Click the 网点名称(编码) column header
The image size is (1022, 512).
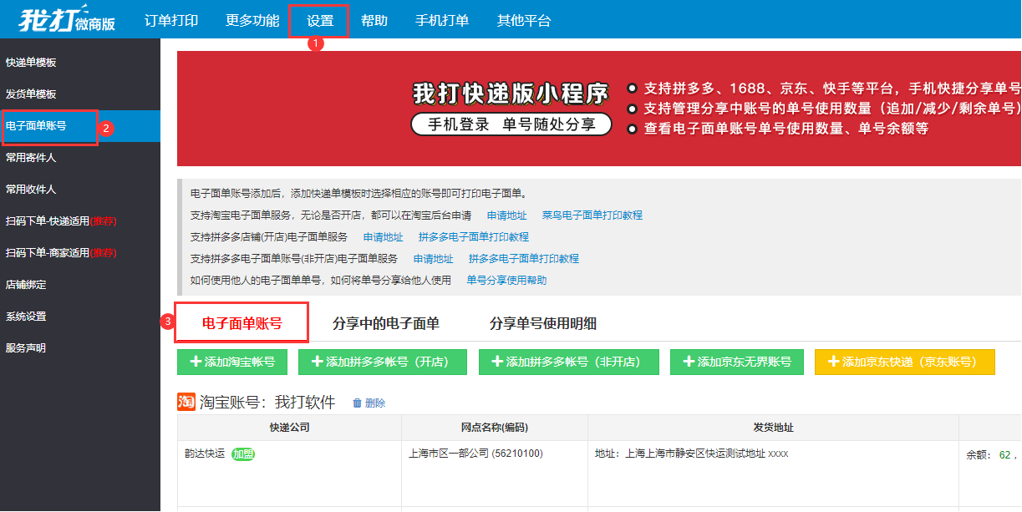pos(495,428)
